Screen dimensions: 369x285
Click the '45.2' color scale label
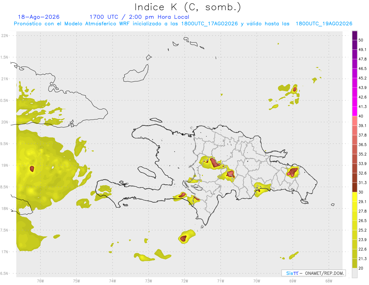pos(363,78)
